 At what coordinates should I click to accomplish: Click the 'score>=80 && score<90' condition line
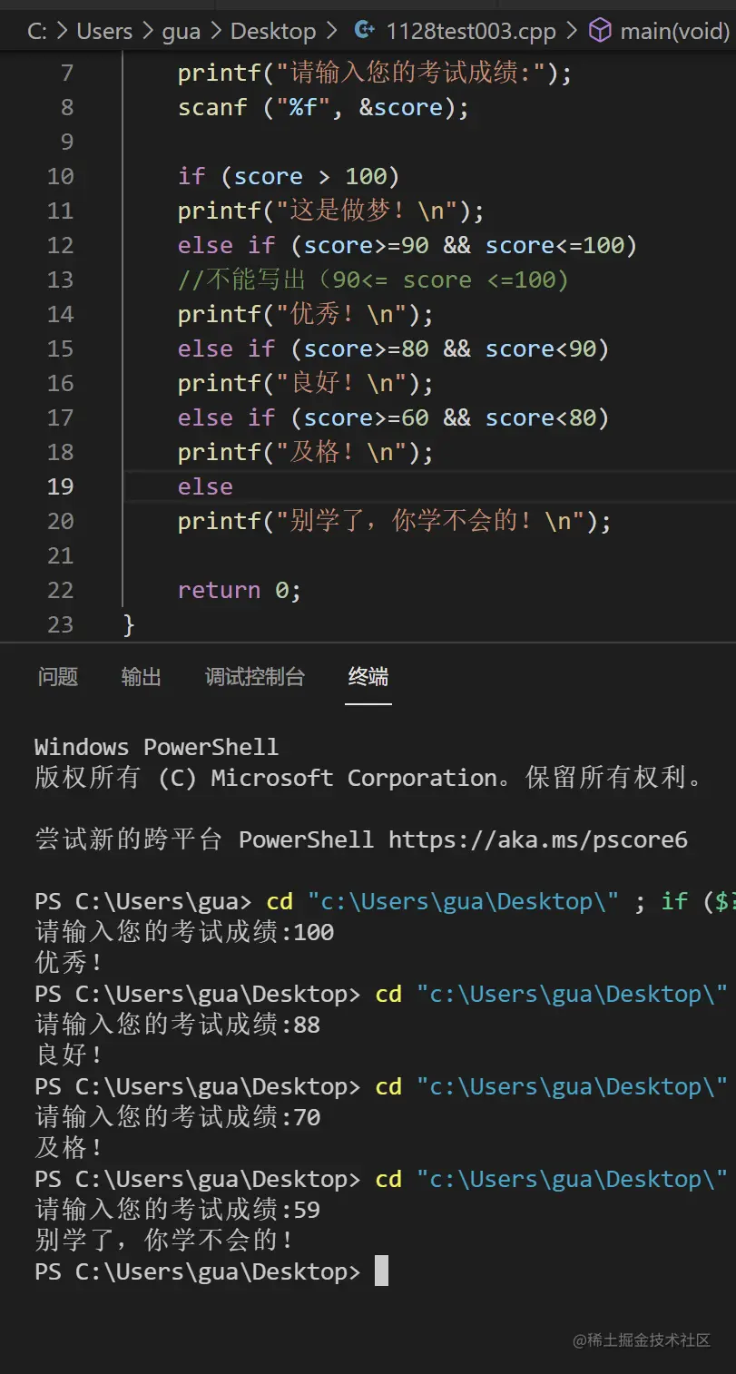pyautogui.click(x=394, y=348)
